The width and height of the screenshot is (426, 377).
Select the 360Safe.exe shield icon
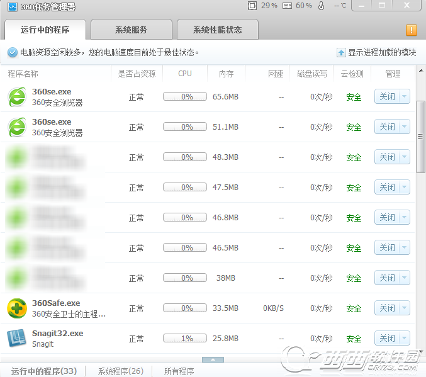point(17,308)
